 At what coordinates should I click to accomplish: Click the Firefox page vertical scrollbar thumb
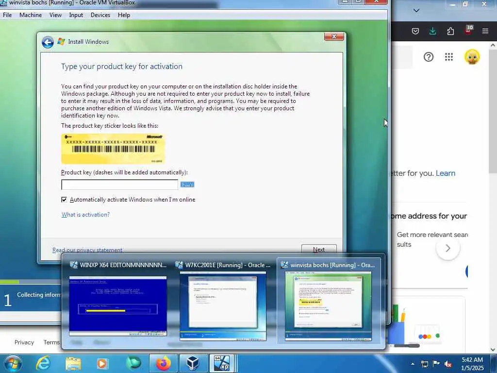[493, 111]
